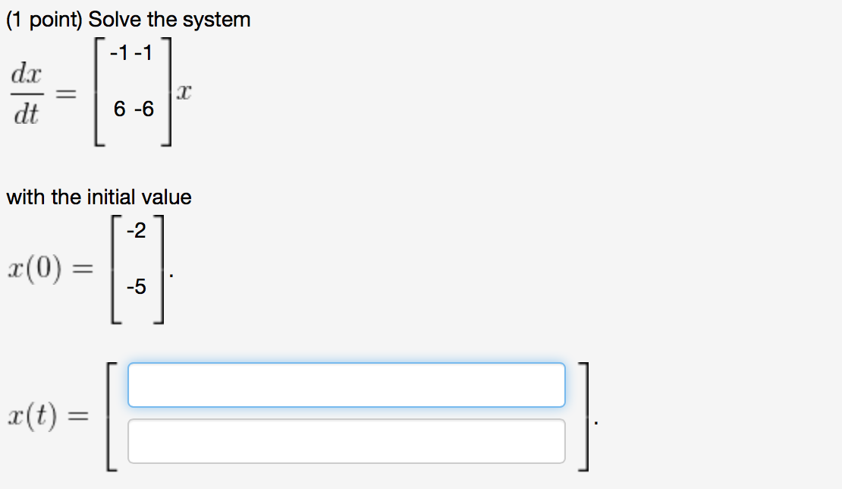Click the equals sign after dx/dt

[x=66, y=94]
